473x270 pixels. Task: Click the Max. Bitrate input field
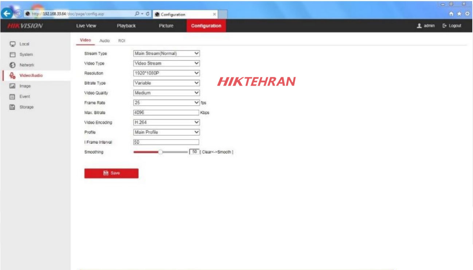(x=166, y=113)
